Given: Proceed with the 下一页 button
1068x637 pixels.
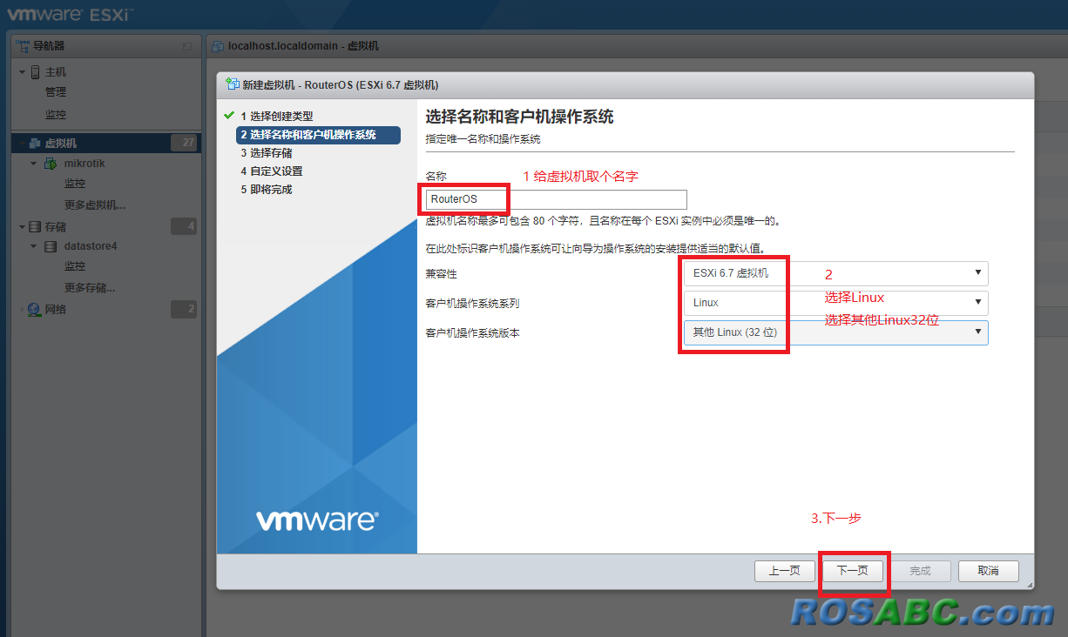Looking at the screenshot, I should [x=853, y=571].
